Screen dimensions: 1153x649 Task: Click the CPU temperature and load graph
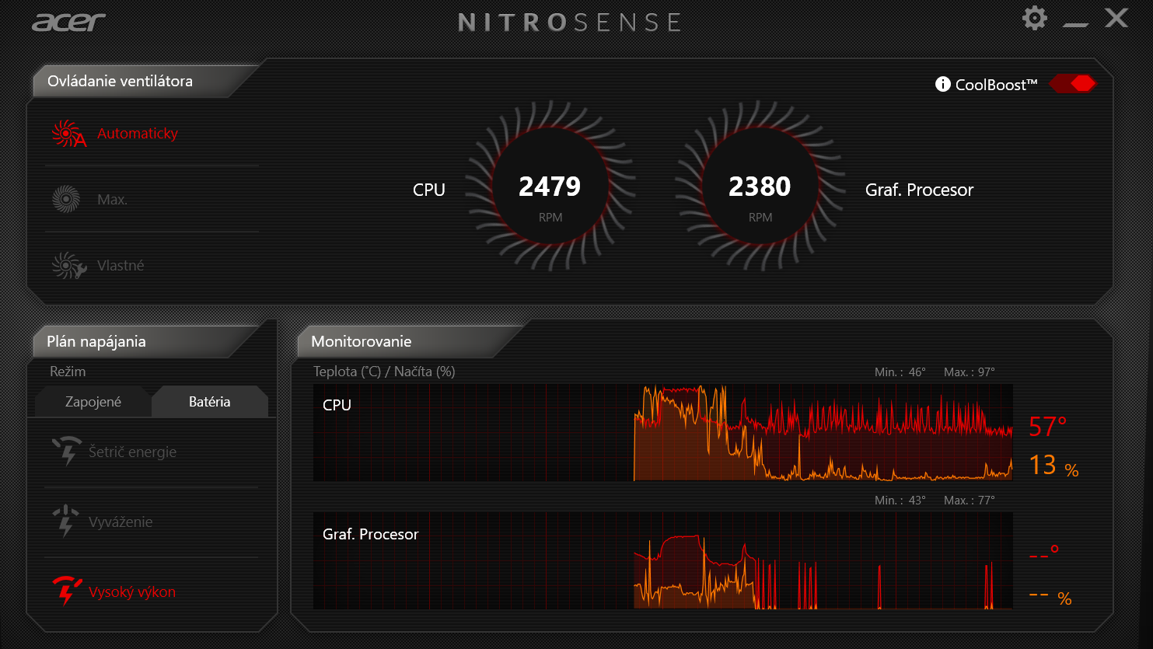(x=663, y=433)
